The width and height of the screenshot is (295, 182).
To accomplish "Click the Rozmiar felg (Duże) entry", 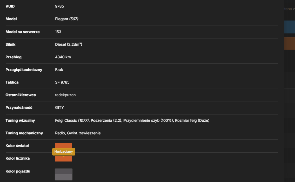I will point(192,120).
